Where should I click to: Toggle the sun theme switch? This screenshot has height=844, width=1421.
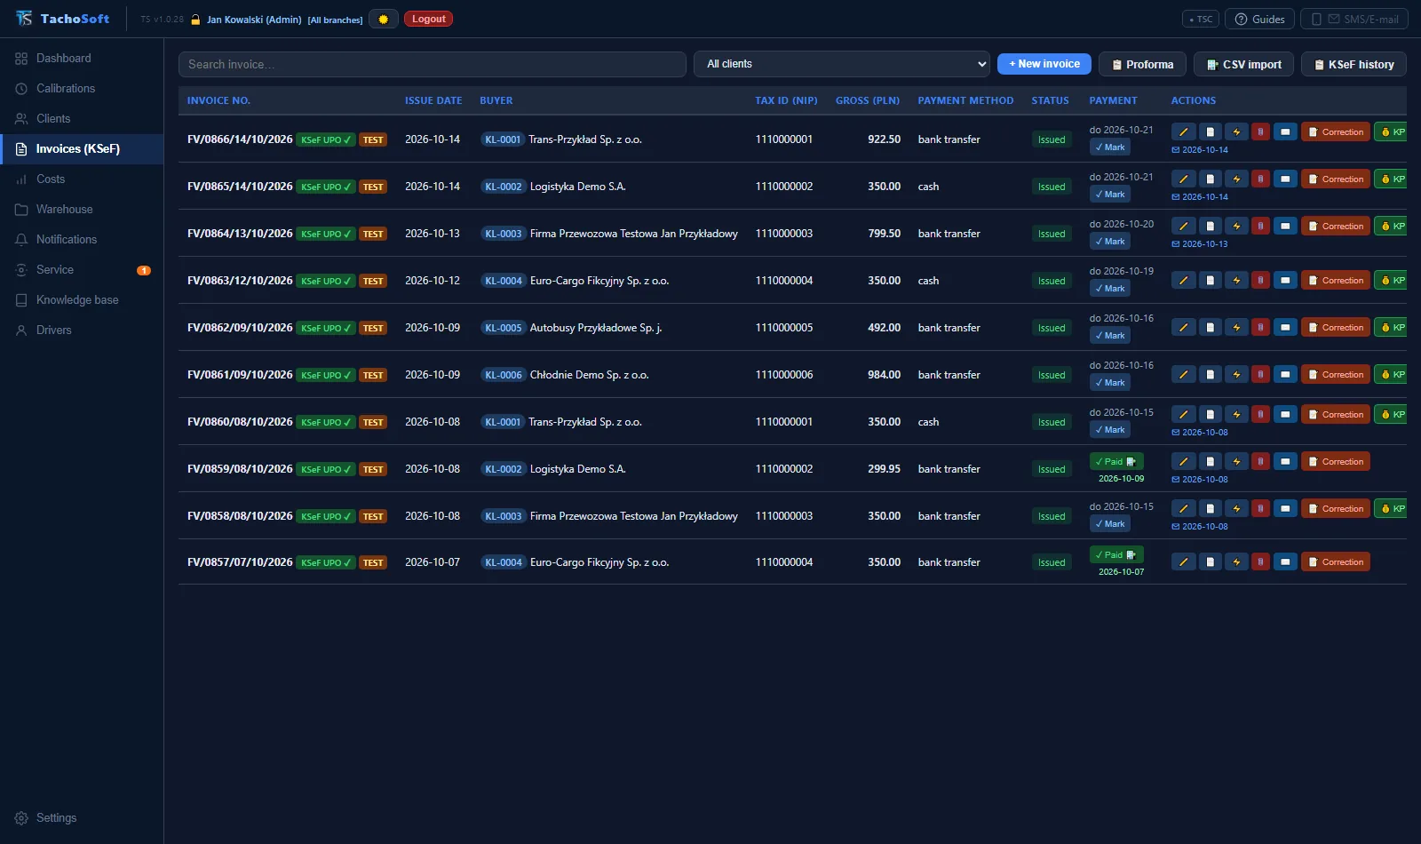point(384,19)
